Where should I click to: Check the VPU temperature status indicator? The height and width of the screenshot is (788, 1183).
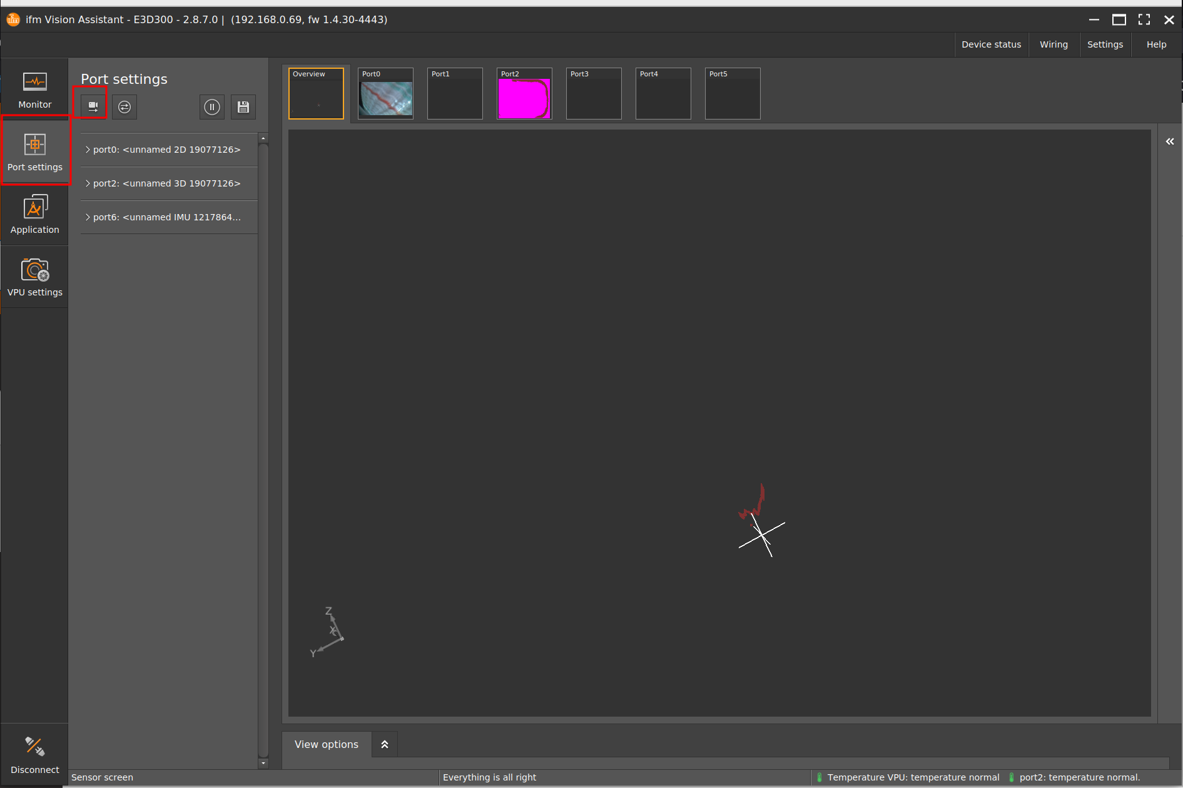tap(820, 777)
